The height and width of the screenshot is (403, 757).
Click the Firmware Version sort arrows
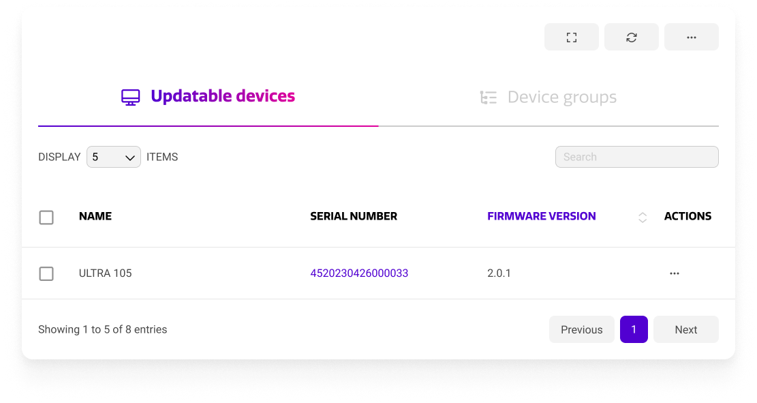(x=642, y=217)
